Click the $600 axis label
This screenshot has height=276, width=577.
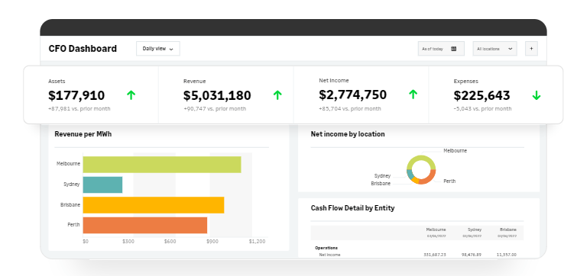point(170,242)
